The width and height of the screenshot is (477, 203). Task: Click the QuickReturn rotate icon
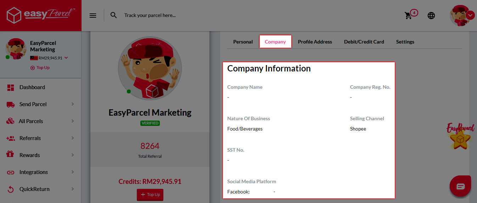pyautogui.click(x=11, y=189)
